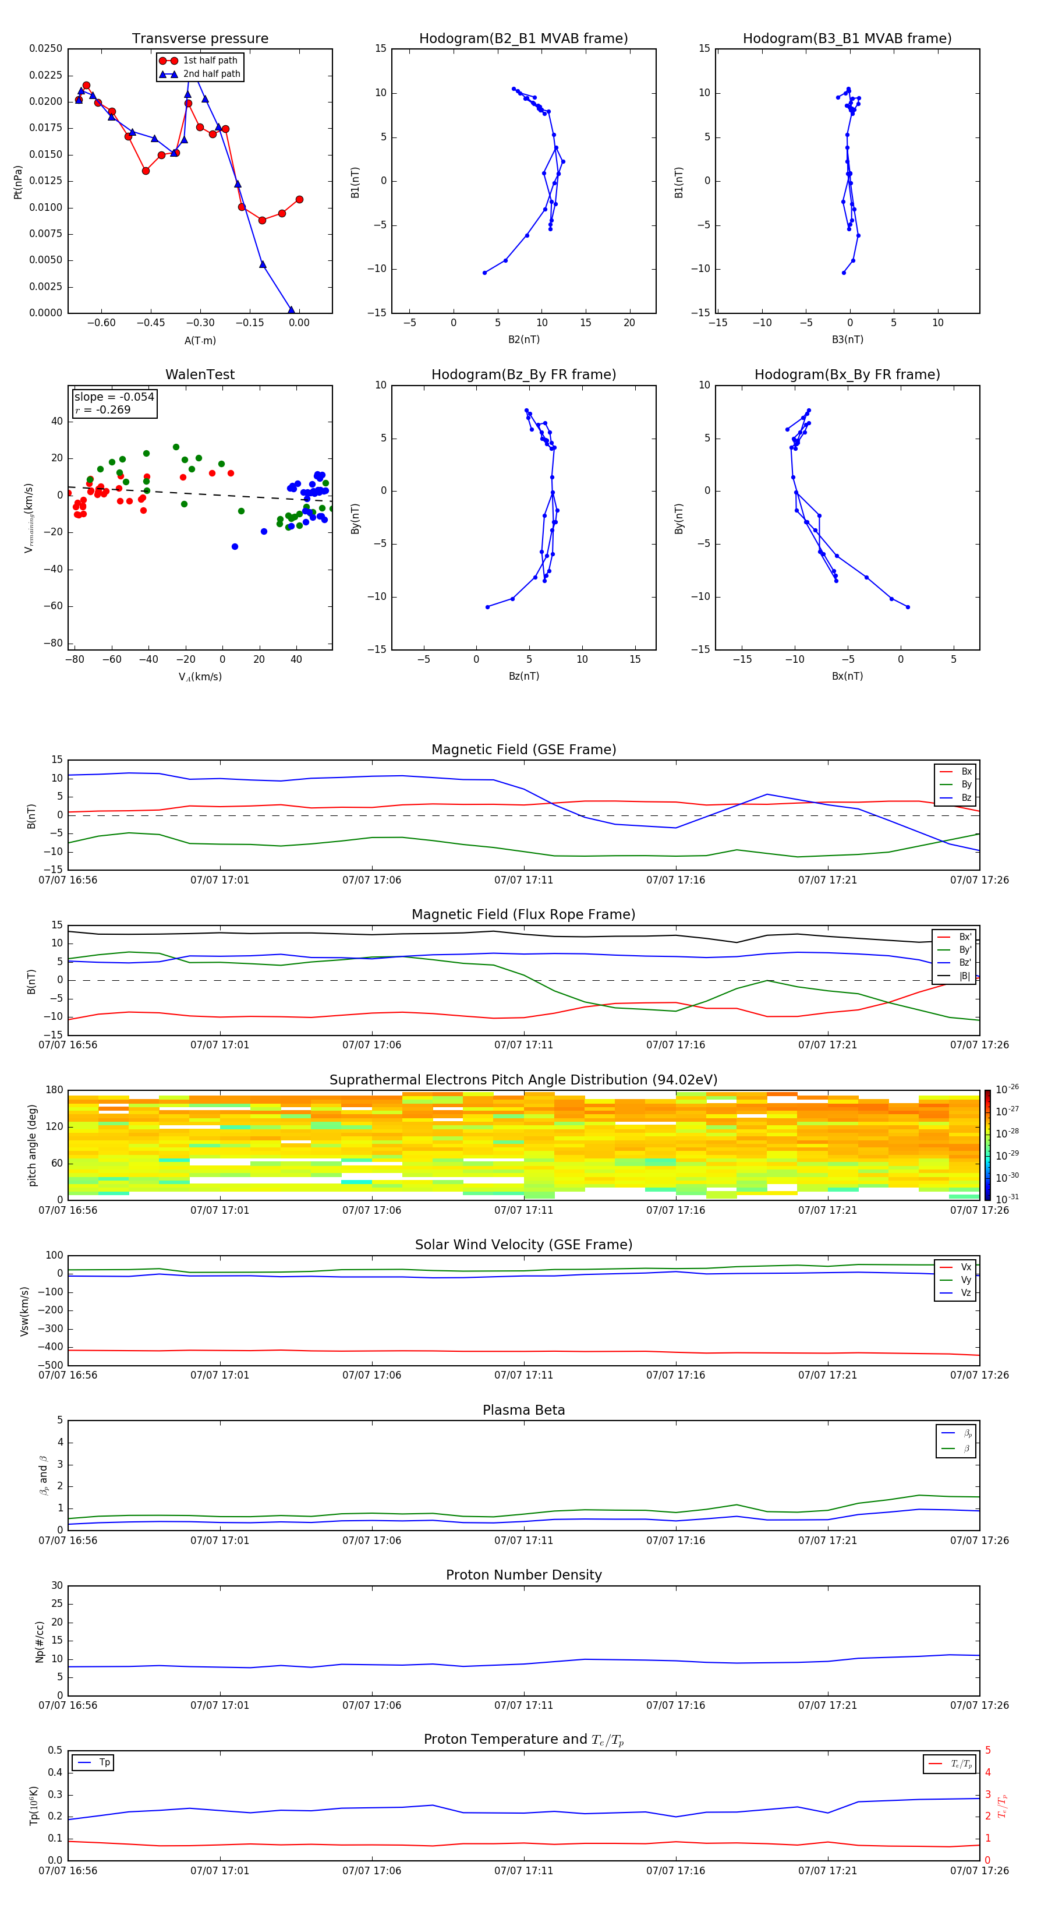Click the '1st half path' legend entry
Viewport: 1048px width, 1922px height.
(199, 61)
